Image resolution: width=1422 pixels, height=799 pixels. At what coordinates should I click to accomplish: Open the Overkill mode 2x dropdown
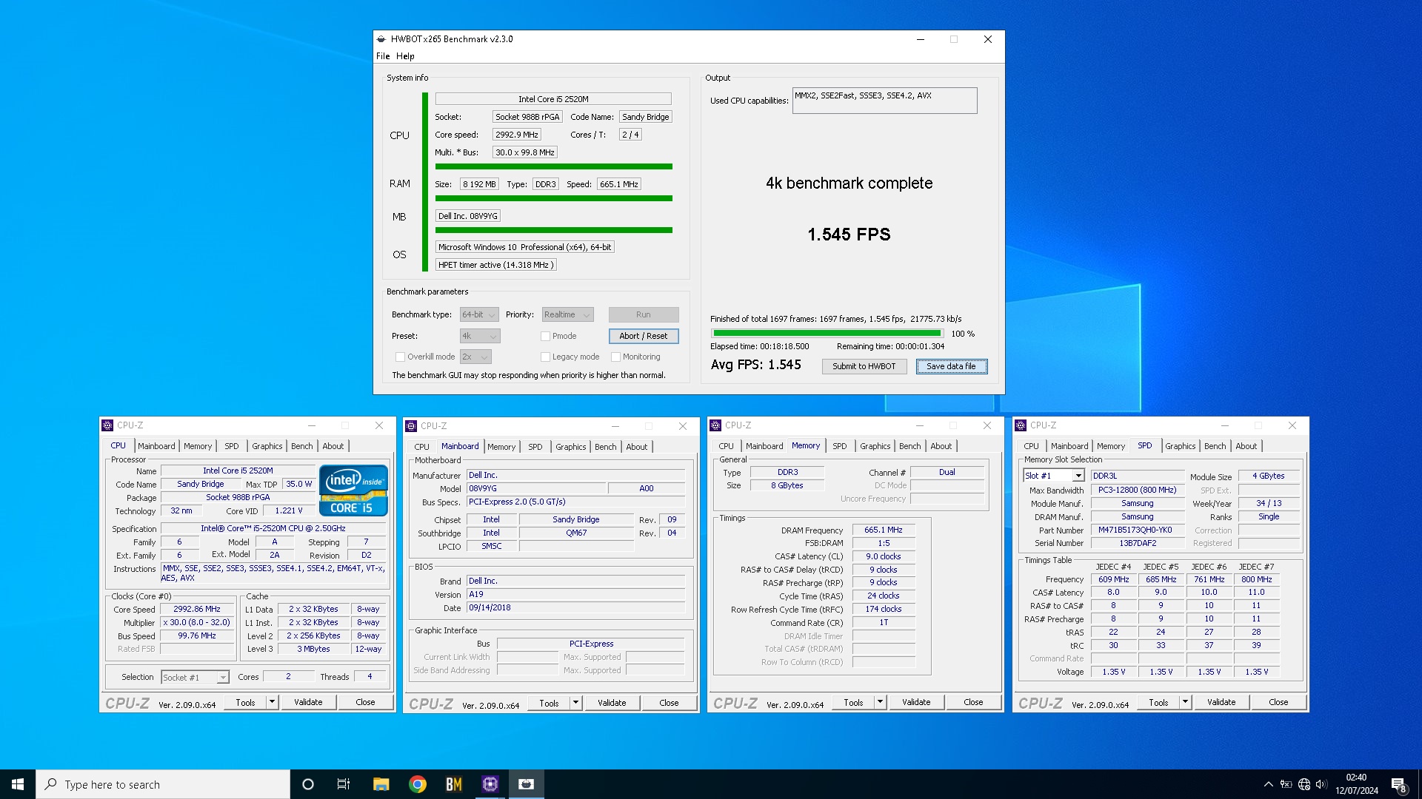coord(475,357)
